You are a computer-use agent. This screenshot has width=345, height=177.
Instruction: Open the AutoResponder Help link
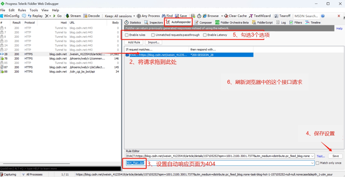click(339, 28)
